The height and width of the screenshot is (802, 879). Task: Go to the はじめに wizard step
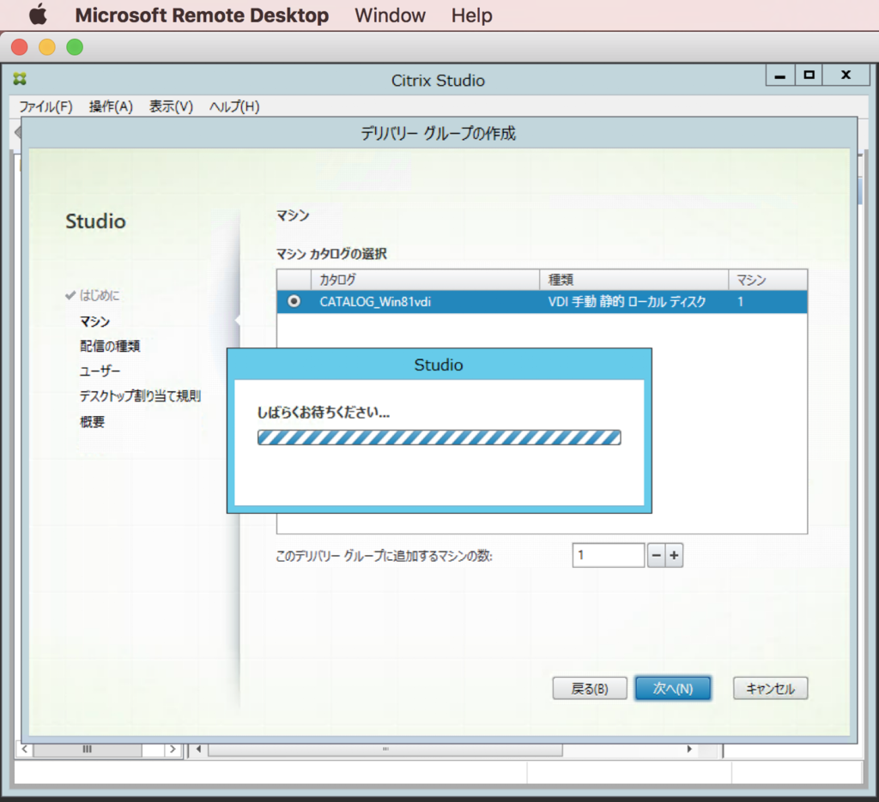tap(100, 295)
